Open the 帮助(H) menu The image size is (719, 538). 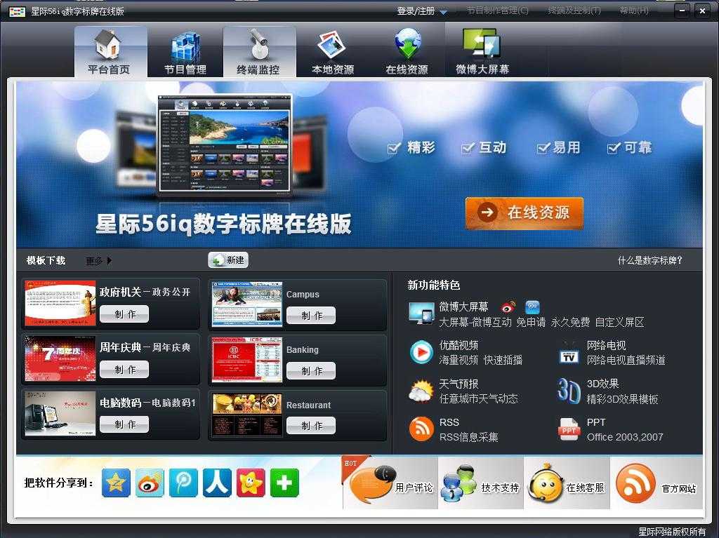(x=634, y=11)
